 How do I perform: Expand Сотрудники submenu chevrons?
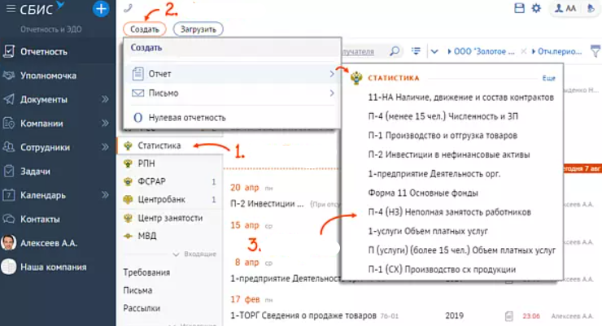105,147
